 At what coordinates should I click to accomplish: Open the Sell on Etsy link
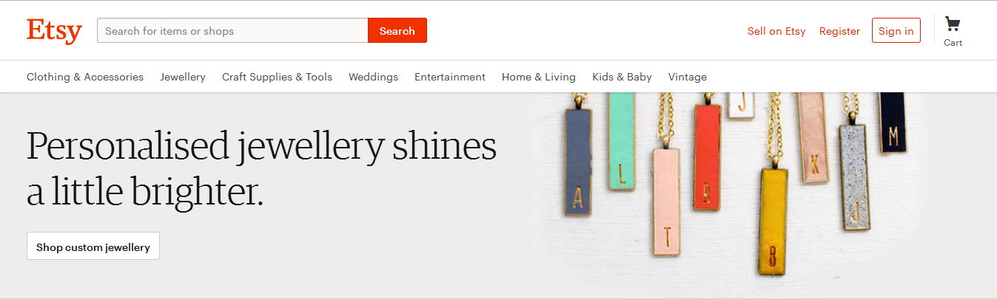(x=776, y=31)
